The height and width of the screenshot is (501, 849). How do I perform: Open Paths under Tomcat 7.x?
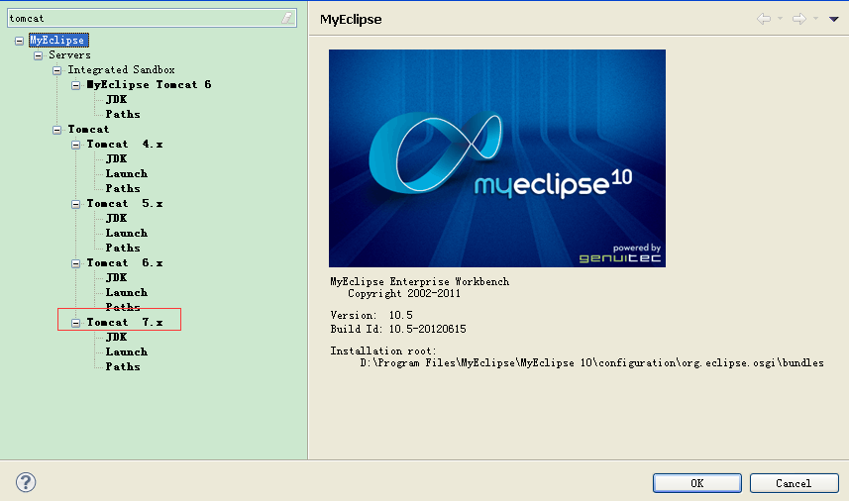123,366
